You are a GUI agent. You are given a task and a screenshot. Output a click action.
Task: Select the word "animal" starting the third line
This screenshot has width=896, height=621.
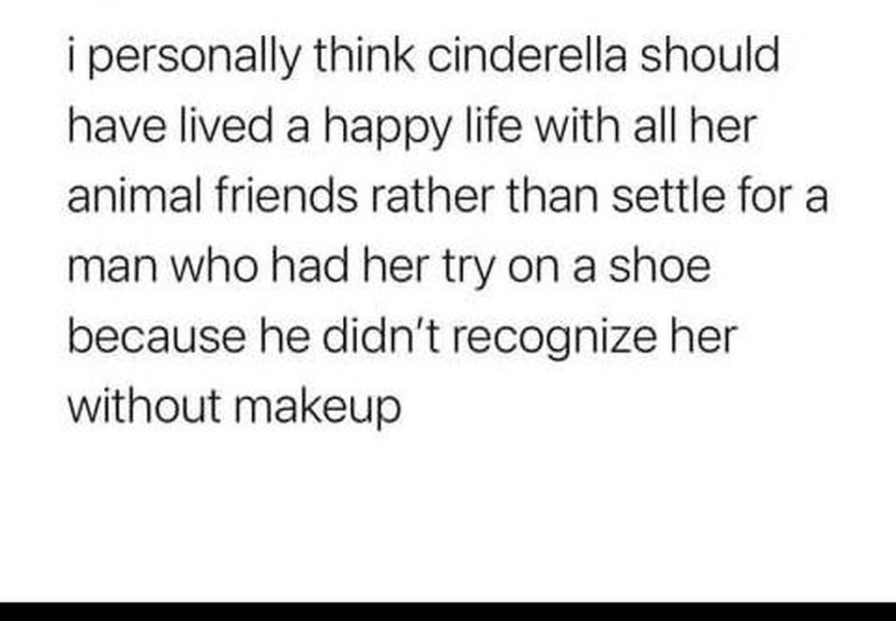click(134, 195)
